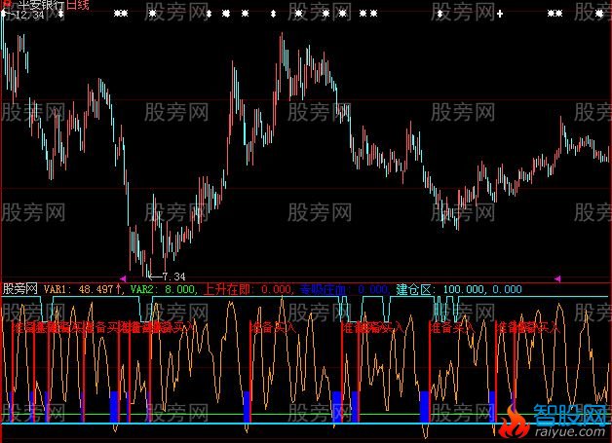Select the VAR1: 48.497 indicator value
The image size is (612, 443).
coord(83,289)
